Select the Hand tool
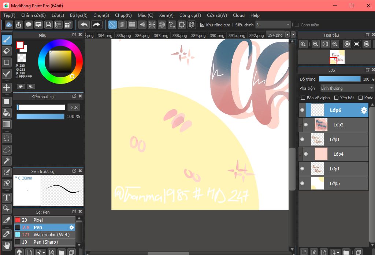Screen dimensions: 375x255 click(x=7, y=245)
